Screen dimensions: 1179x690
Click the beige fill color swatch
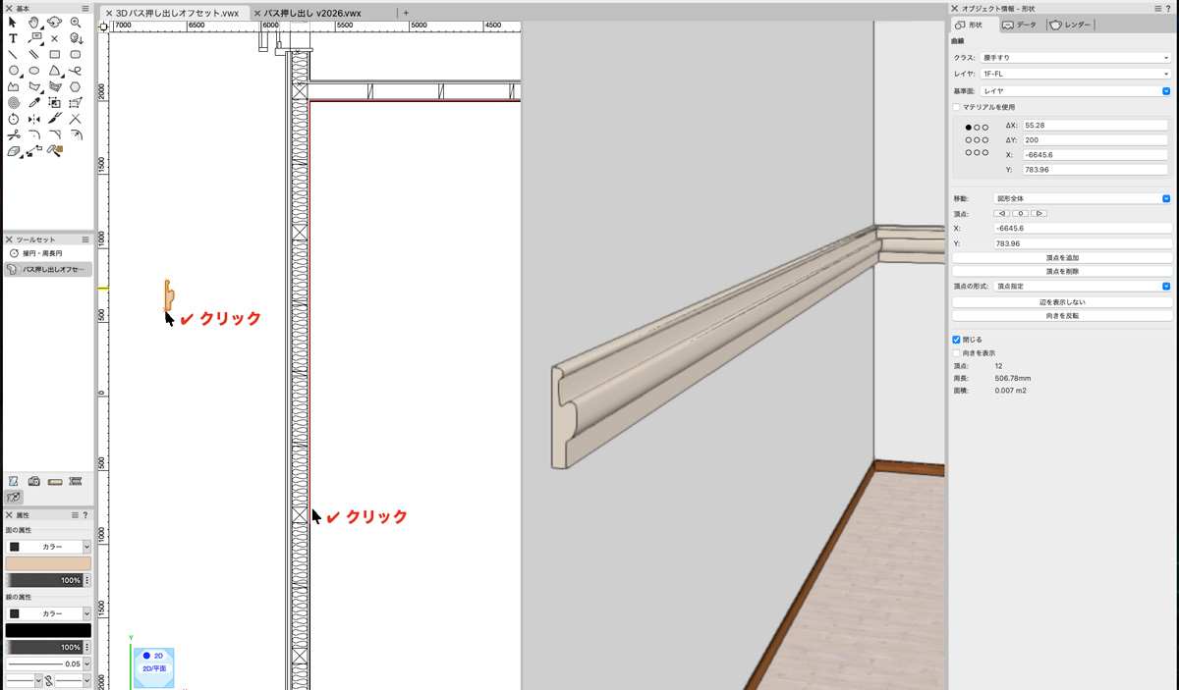pyautogui.click(x=48, y=563)
